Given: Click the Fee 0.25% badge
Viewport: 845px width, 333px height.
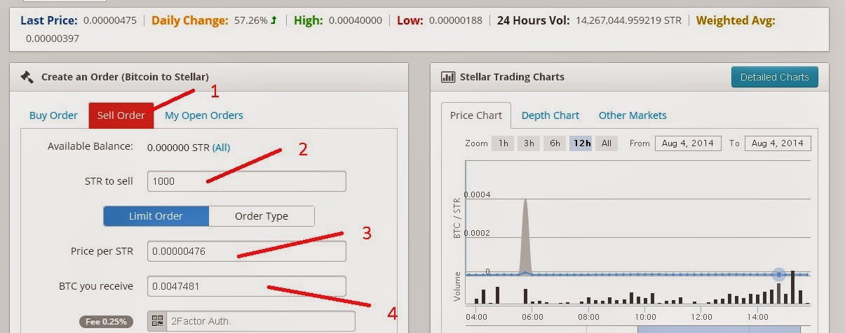Looking at the screenshot, I should [106, 322].
